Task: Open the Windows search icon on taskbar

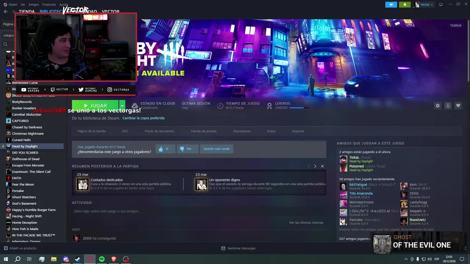Action: tap(18, 259)
